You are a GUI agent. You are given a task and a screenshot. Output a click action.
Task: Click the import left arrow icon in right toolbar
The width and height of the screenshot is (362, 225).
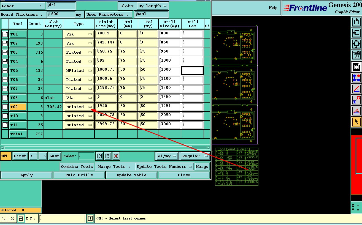[356, 33]
